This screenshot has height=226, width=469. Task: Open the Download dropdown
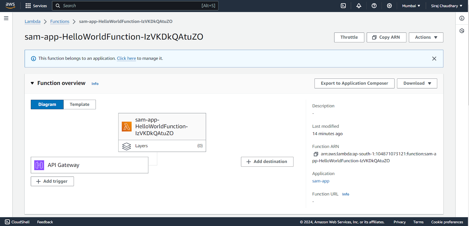(x=417, y=83)
